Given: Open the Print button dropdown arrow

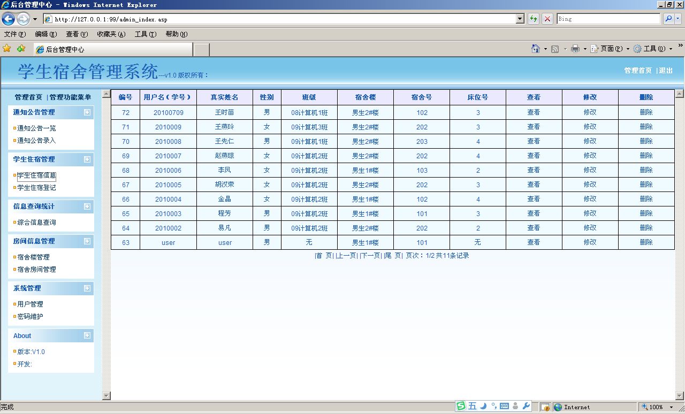Looking at the screenshot, I should coord(585,49).
